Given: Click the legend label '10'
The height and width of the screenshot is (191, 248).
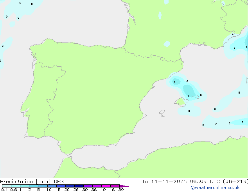Looking at the screenshot, I should [49, 189].
